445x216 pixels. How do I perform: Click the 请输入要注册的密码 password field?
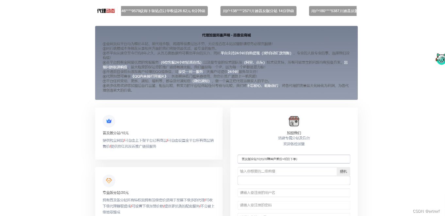(294, 205)
